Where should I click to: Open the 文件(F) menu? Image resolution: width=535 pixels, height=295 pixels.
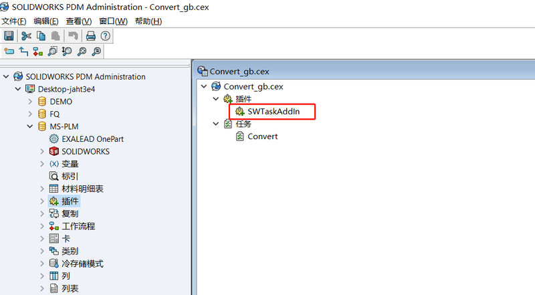pyautogui.click(x=13, y=21)
